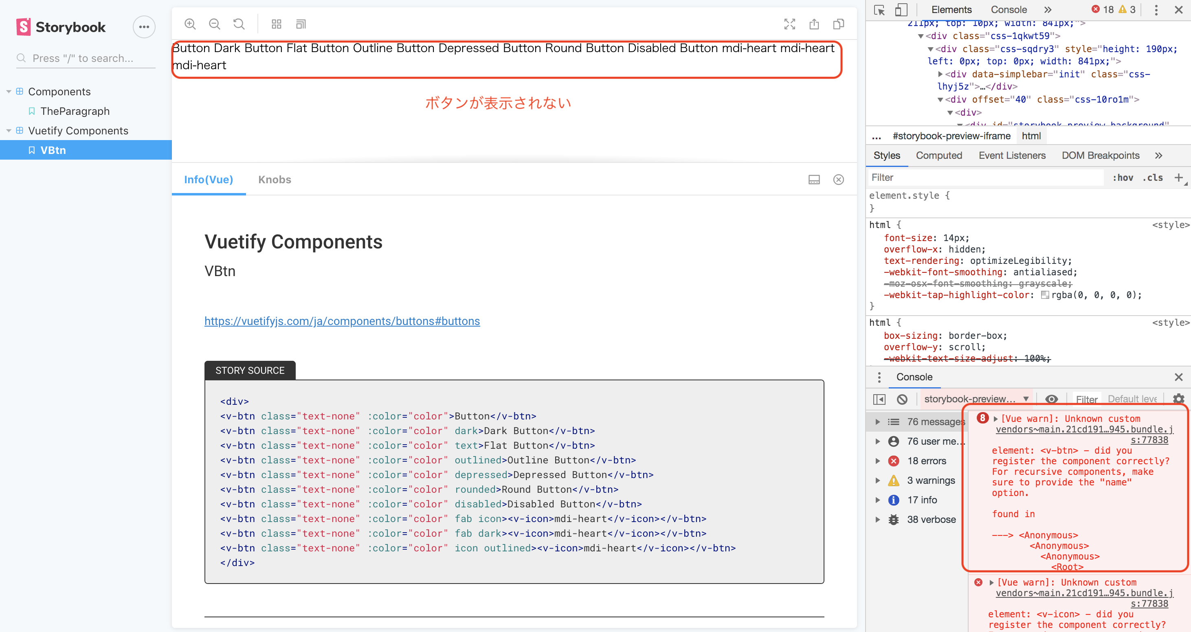The width and height of the screenshot is (1191, 632).
Task: Clear the console with the ban icon
Action: 902,399
